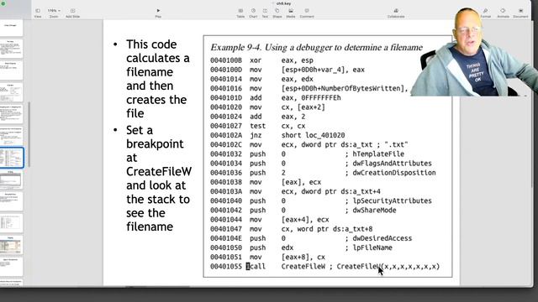The height and width of the screenshot is (302, 538).
Task: Open the Shape picker
Action: pyautogui.click(x=277, y=13)
